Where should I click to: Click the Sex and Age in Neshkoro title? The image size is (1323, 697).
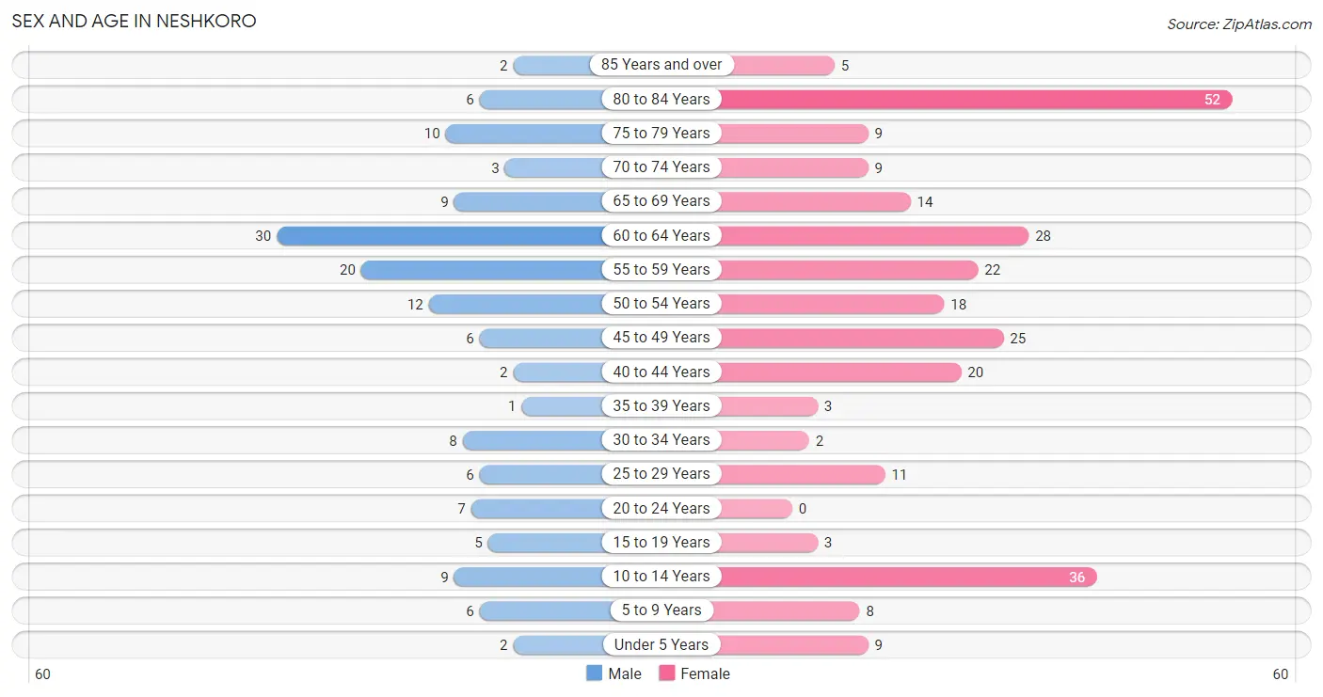pos(134,21)
